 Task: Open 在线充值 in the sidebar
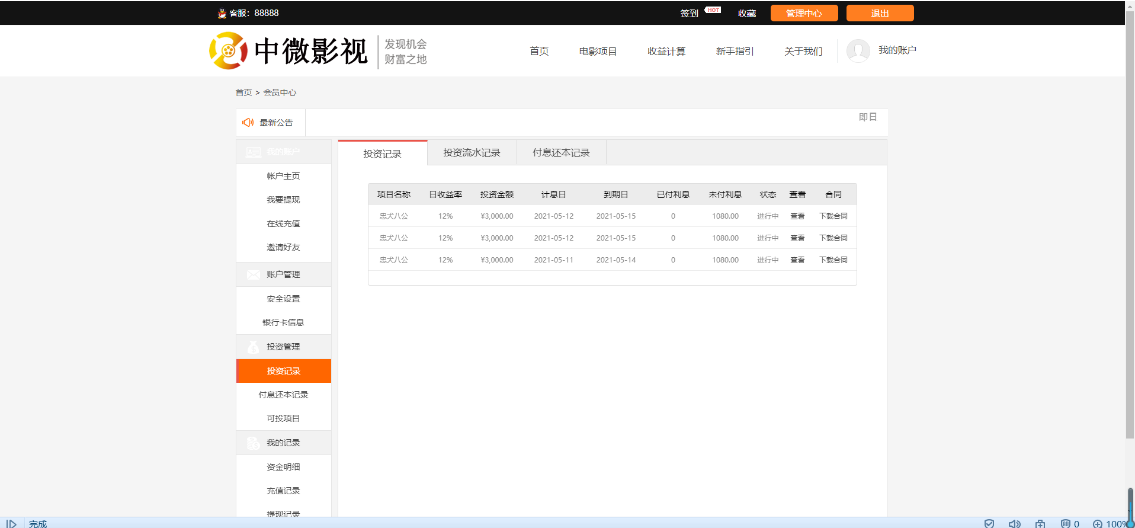(x=284, y=223)
